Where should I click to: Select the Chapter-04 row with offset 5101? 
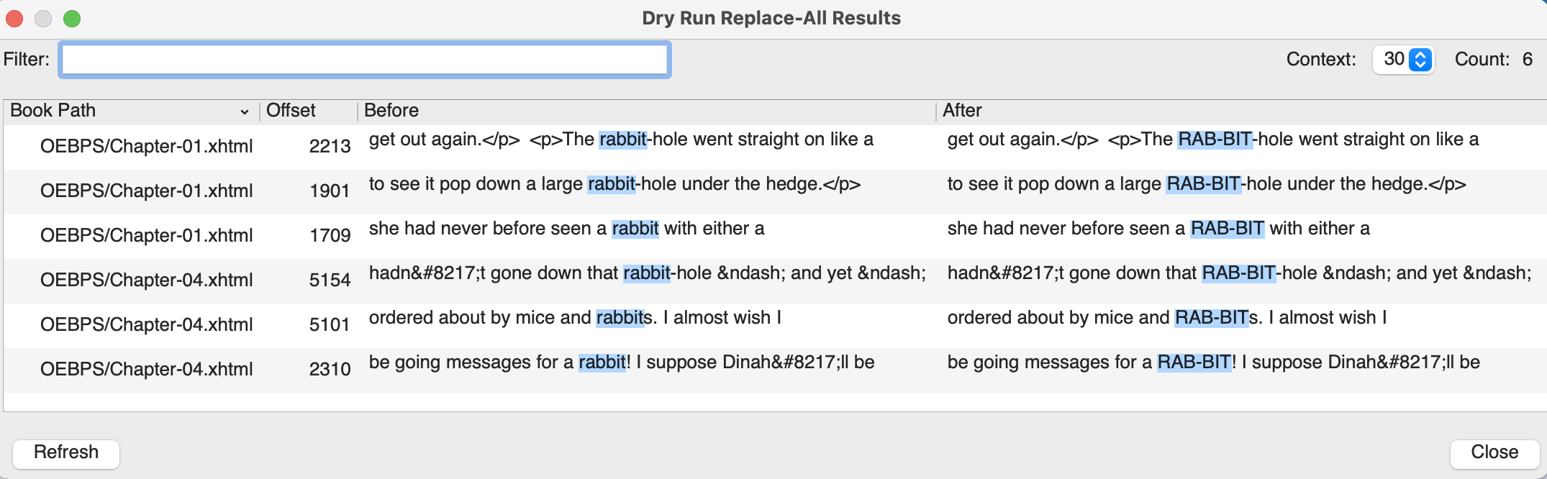click(146, 325)
